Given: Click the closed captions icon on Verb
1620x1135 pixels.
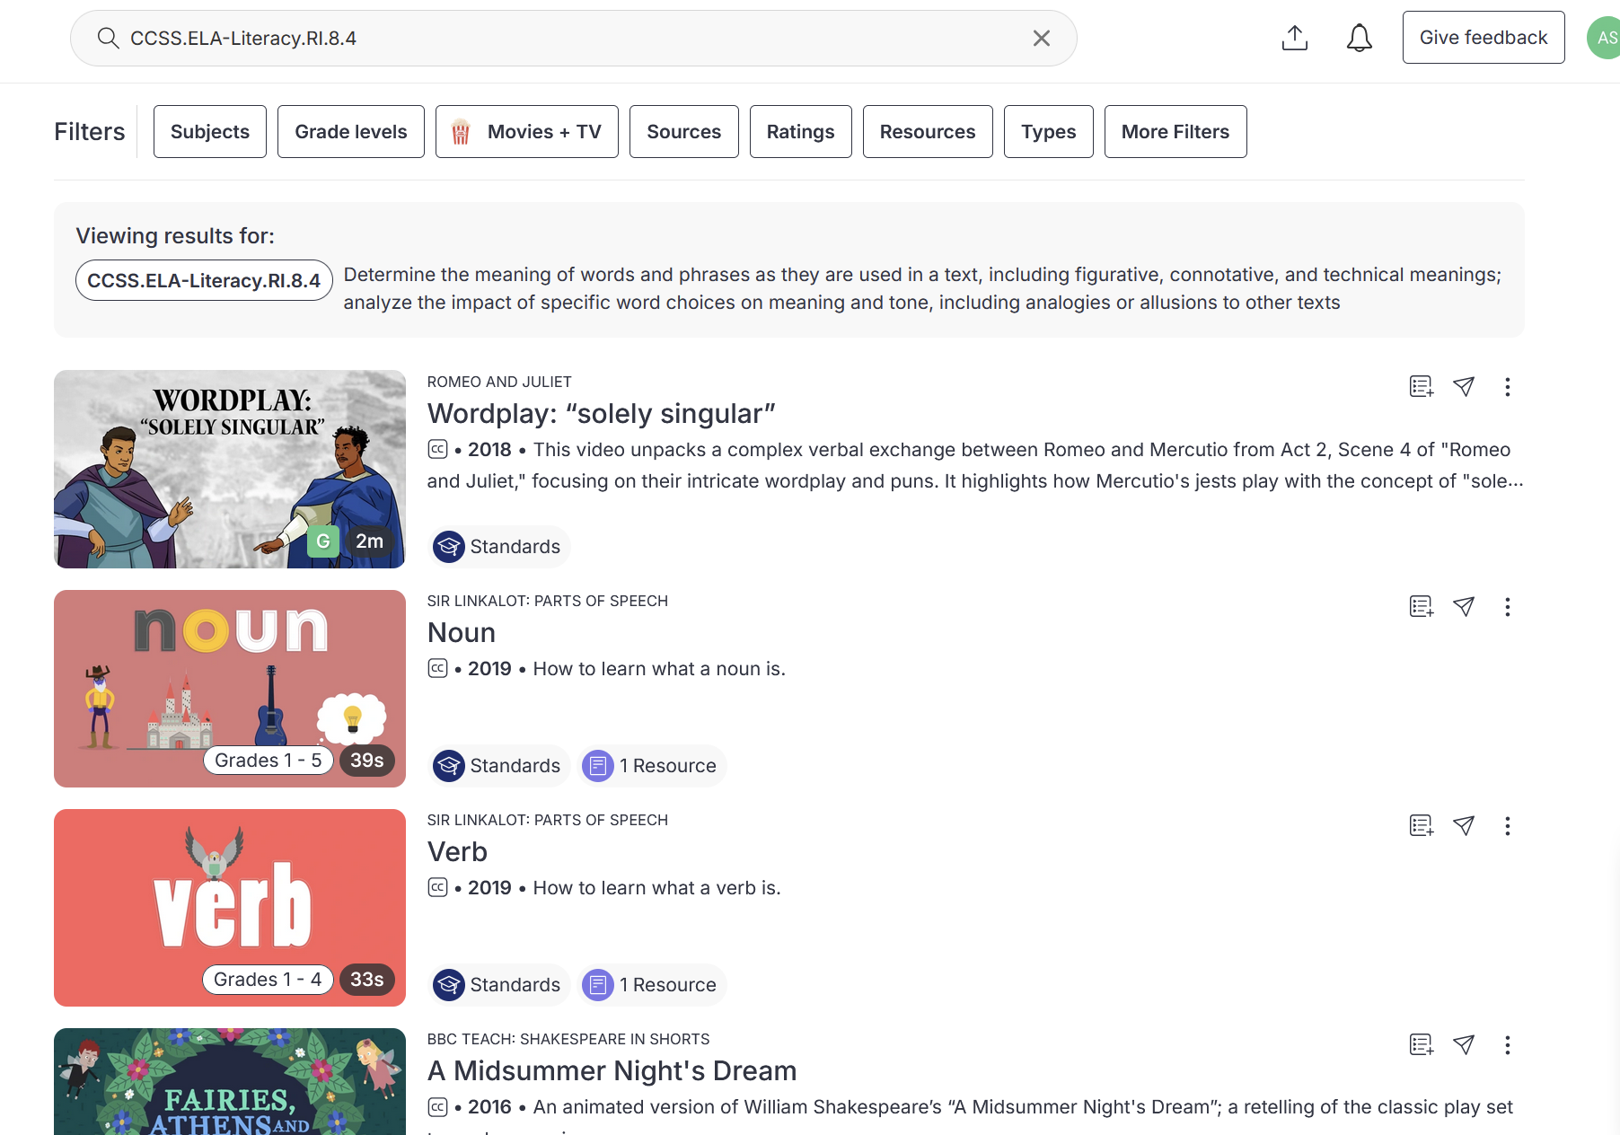Looking at the screenshot, I should coord(437,887).
